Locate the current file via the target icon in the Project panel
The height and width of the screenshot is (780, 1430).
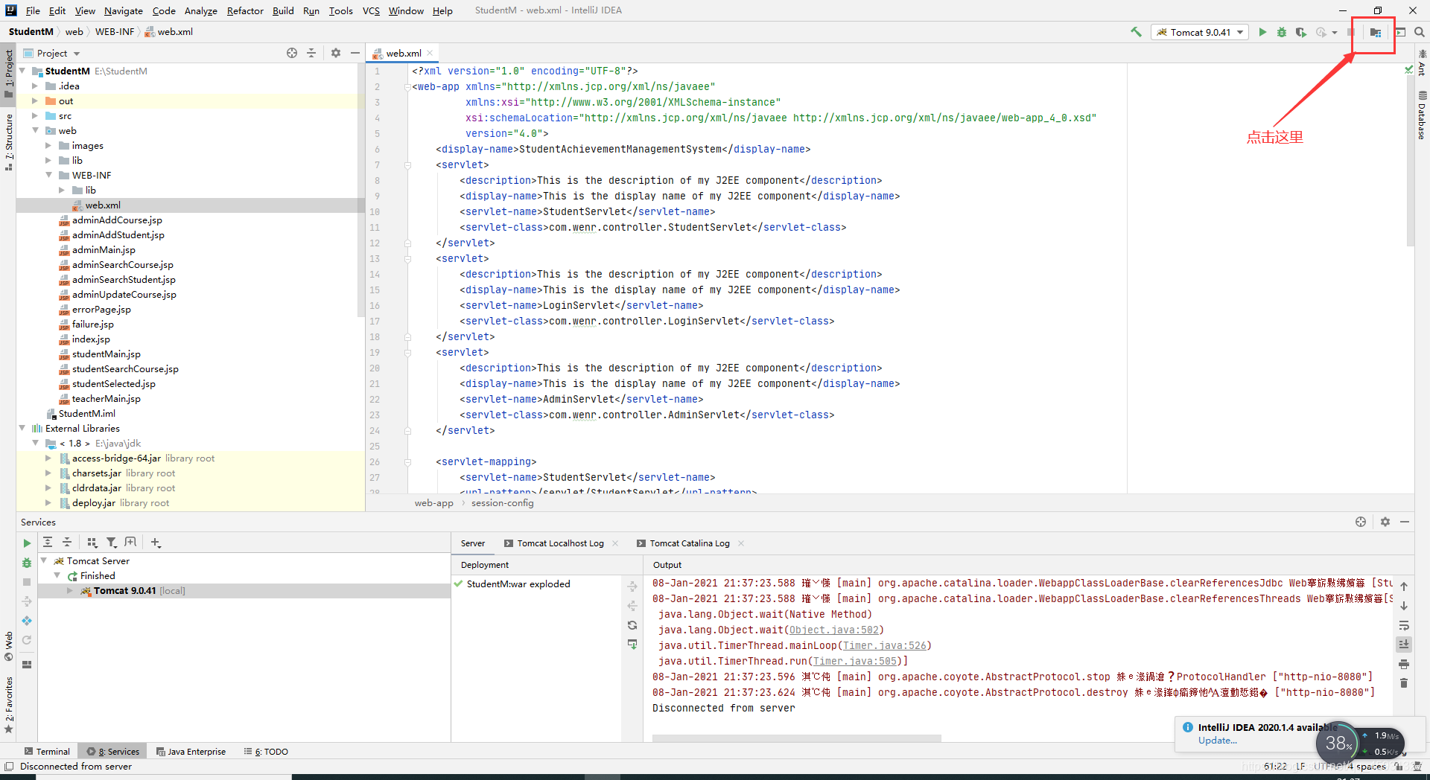coord(292,53)
